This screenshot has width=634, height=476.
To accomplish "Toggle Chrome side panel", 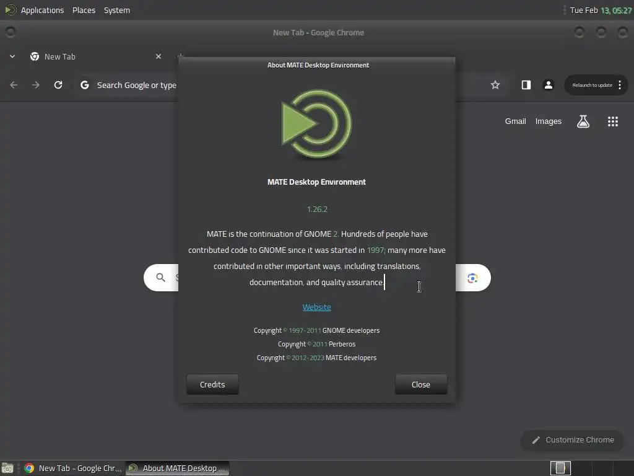I will pyautogui.click(x=526, y=85).
